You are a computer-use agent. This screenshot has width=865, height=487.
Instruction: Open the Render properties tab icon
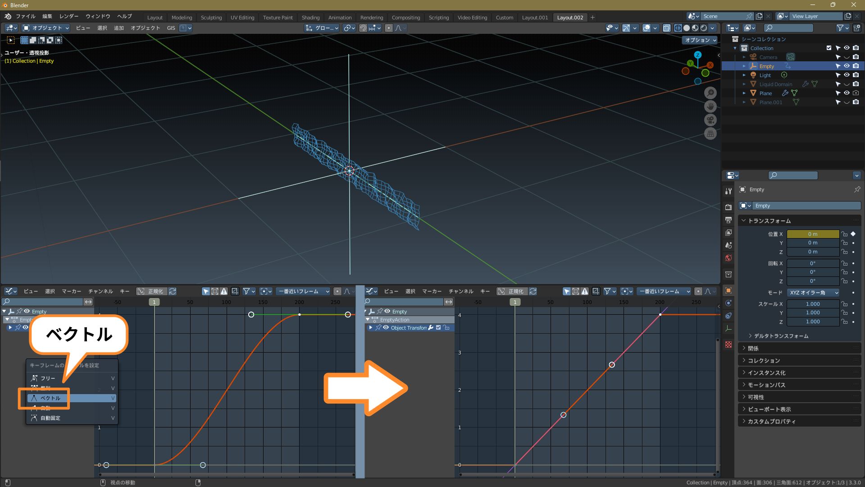click(728, 207)
